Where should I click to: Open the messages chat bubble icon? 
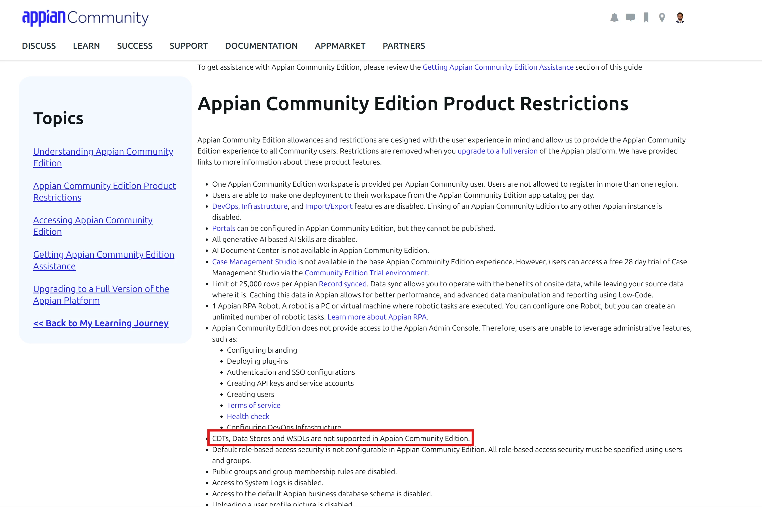(x=630, y=18)
